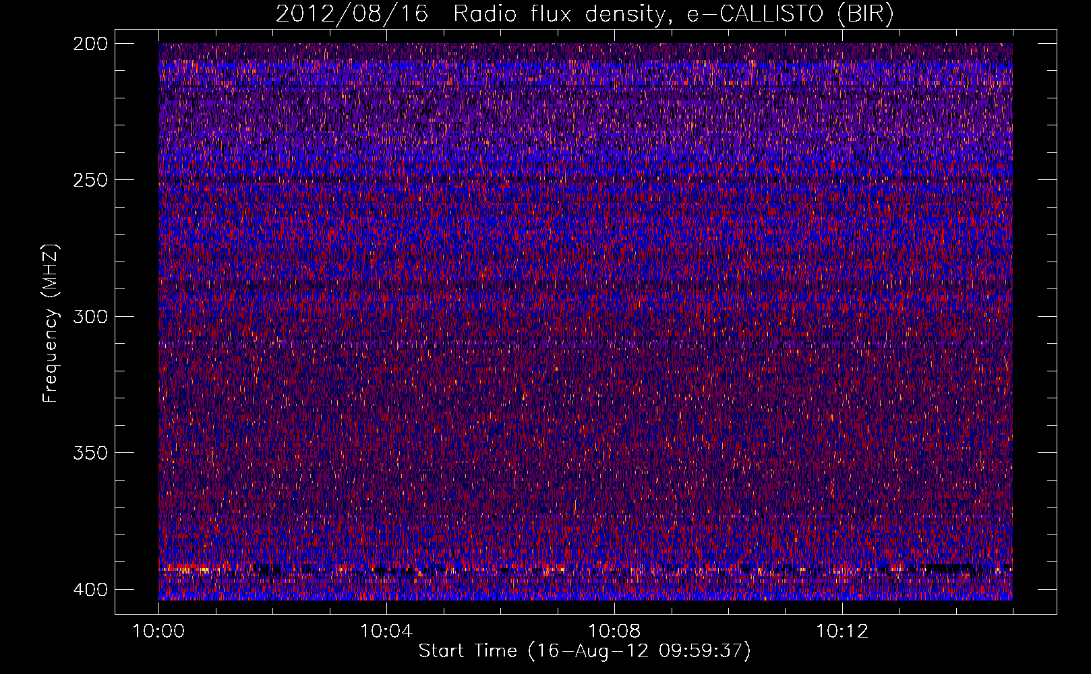Click the 400 frequency tick label
The image size is (1091, 674).
click(90, 589)
